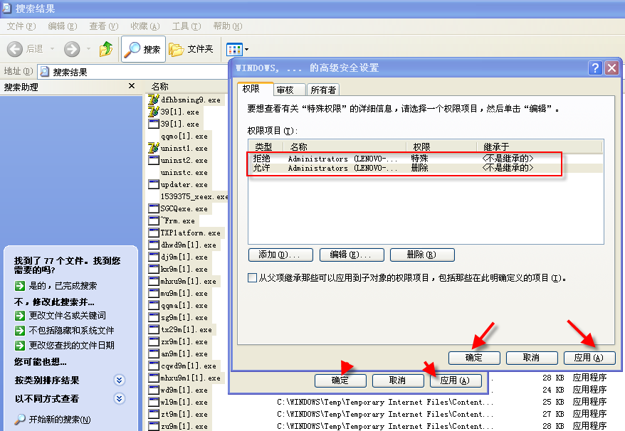Click 确定 in advanced security dialog
This screenshot has height=431, width=625.
[474, 358]
